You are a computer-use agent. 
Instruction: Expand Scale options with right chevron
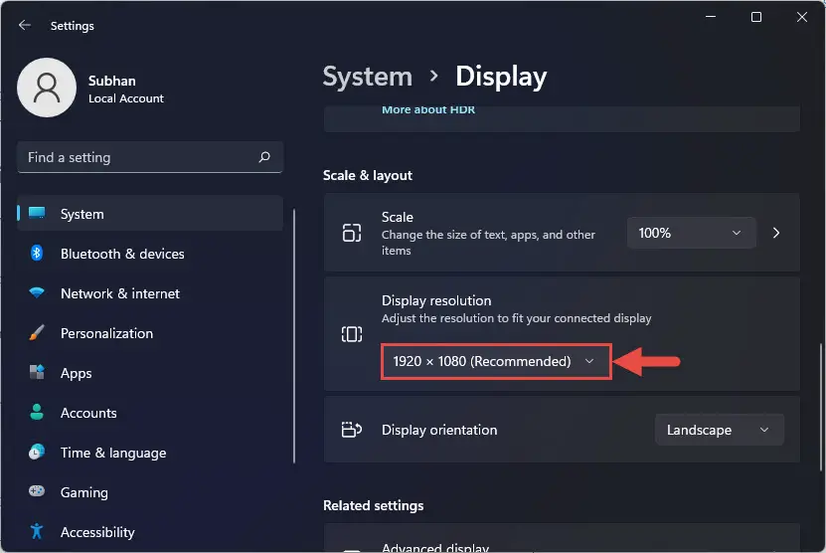[776, 233]
